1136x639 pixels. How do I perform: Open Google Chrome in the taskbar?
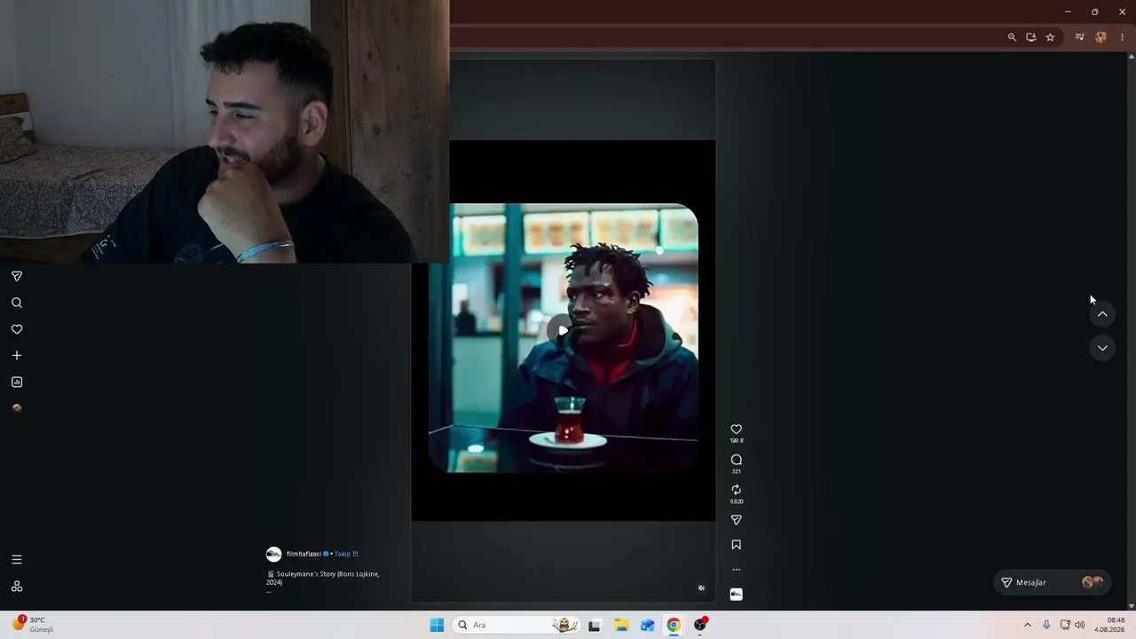pos(674,625)
